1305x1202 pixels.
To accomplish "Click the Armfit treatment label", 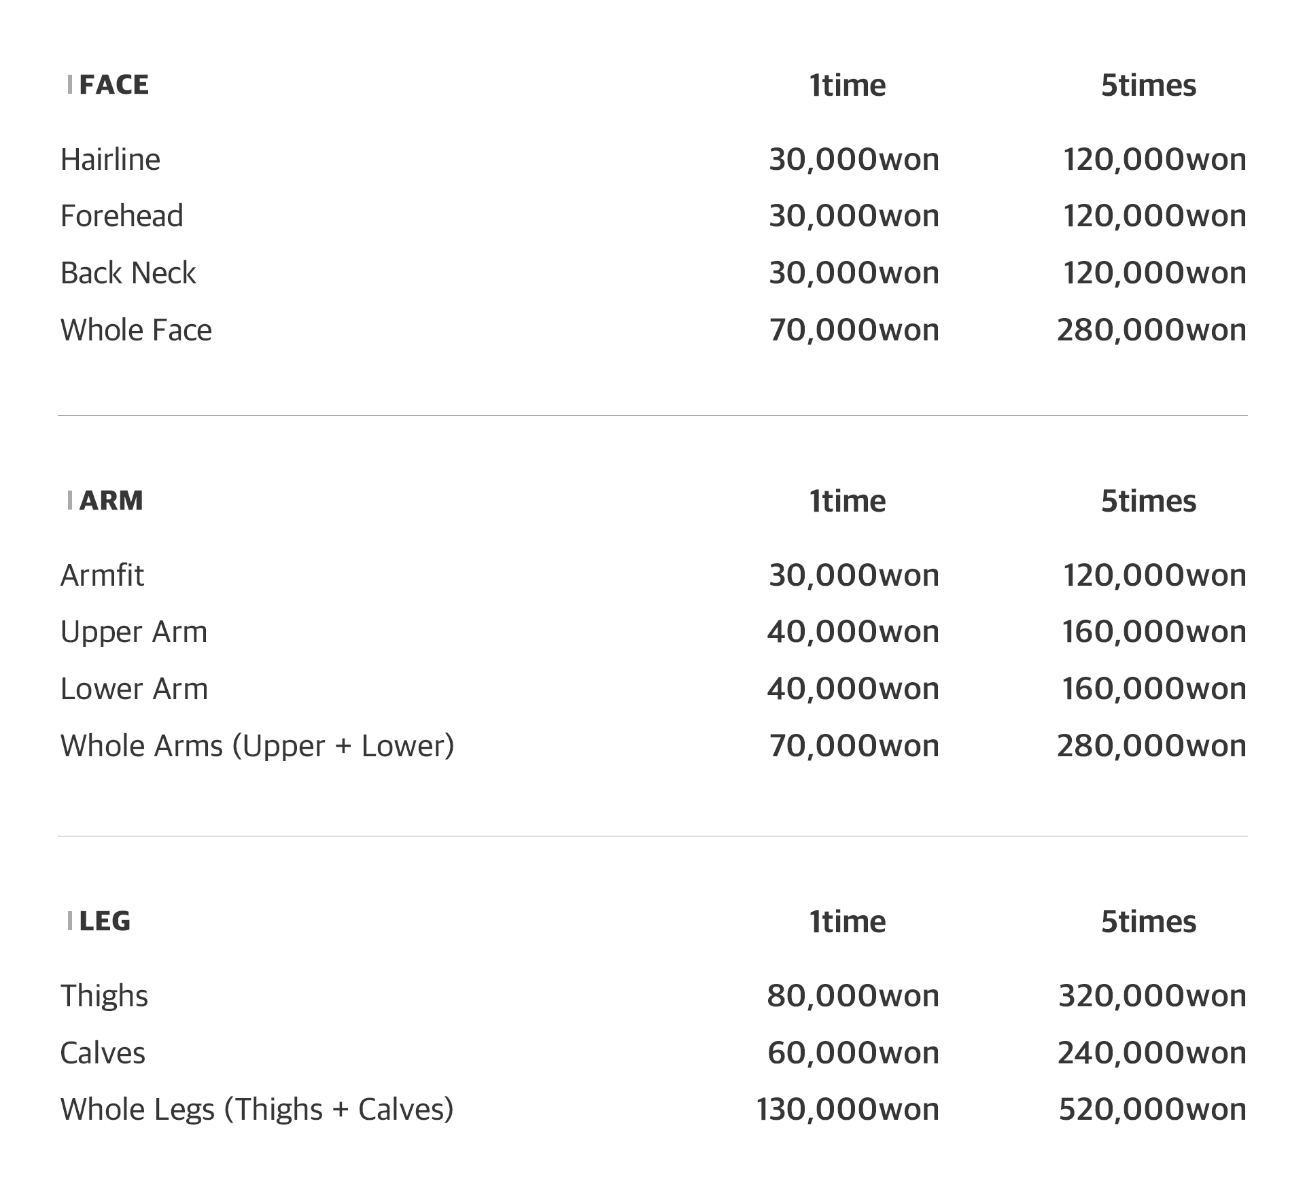I will coord(102,576).
